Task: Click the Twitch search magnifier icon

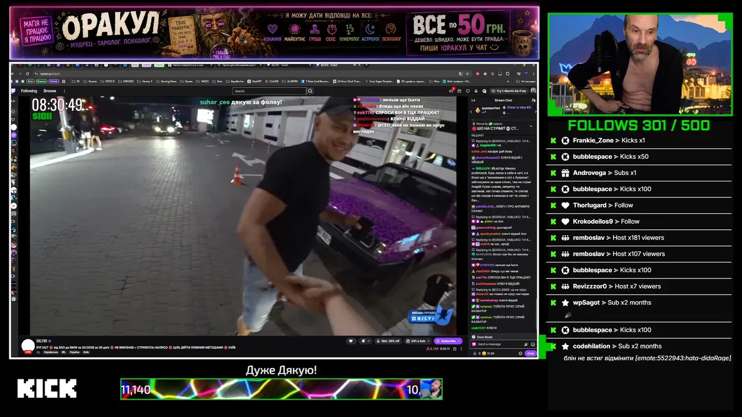Action: (310, 91)
